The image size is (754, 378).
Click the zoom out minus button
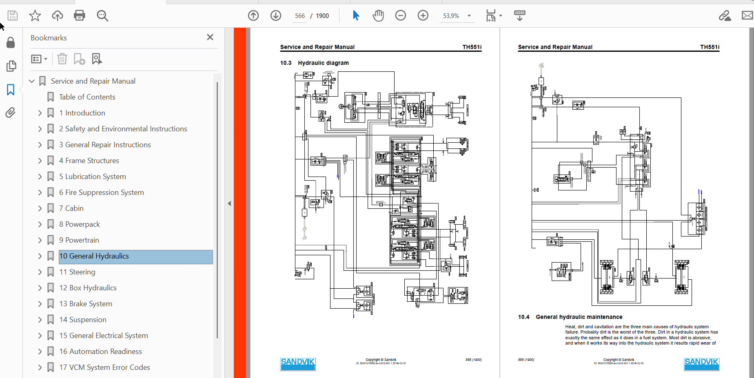click(x=401, y=15)
